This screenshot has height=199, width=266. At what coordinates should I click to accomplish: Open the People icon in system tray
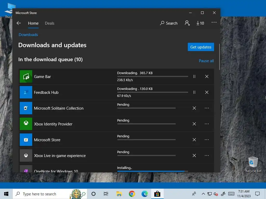click(x=194, y=194)
